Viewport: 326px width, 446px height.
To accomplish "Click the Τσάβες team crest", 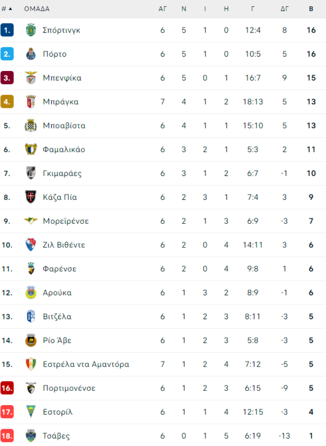I will tap(31, 436).
